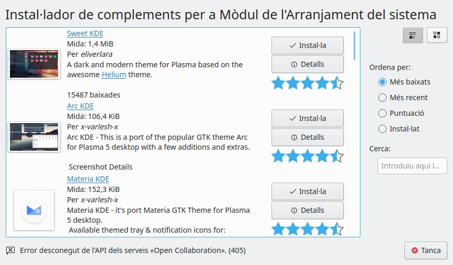
Task: Click the Arc KDE star rating
Action: pos(307,156)
